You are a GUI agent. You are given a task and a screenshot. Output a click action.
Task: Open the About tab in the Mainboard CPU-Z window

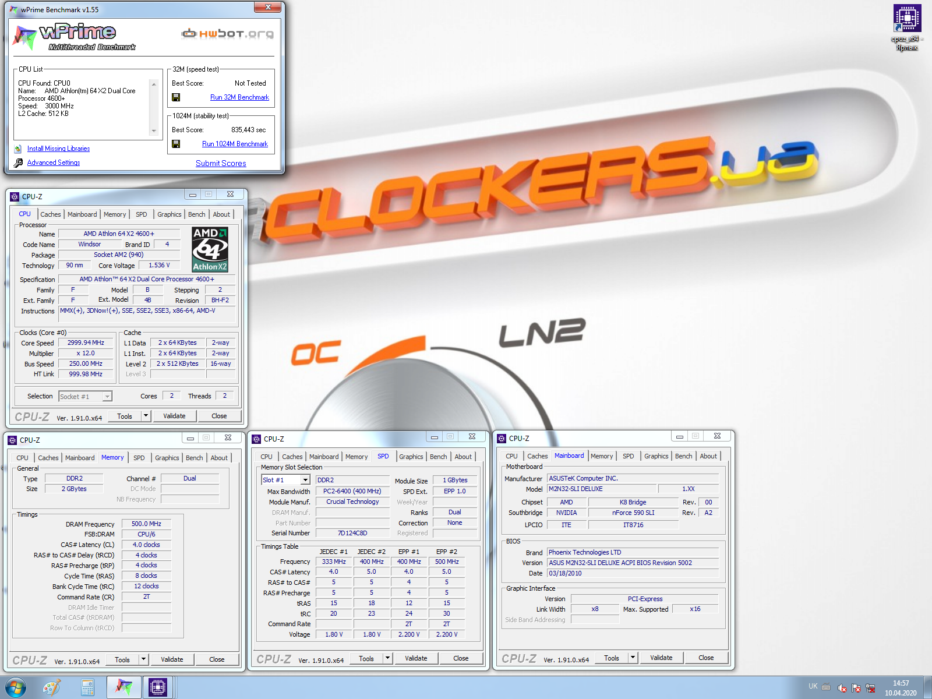point(708,456)
